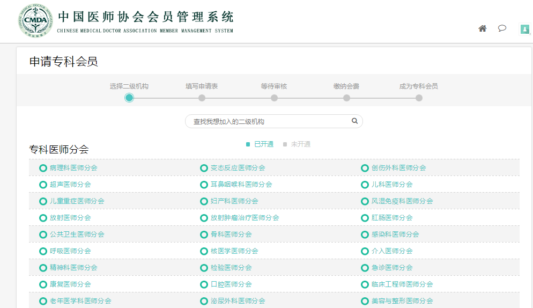Image resolution: width=533 pixels, height=308 pixels.
Task: Click circle icon next to 放射肿瘤治疗医师分会
Action: point(204,218)
